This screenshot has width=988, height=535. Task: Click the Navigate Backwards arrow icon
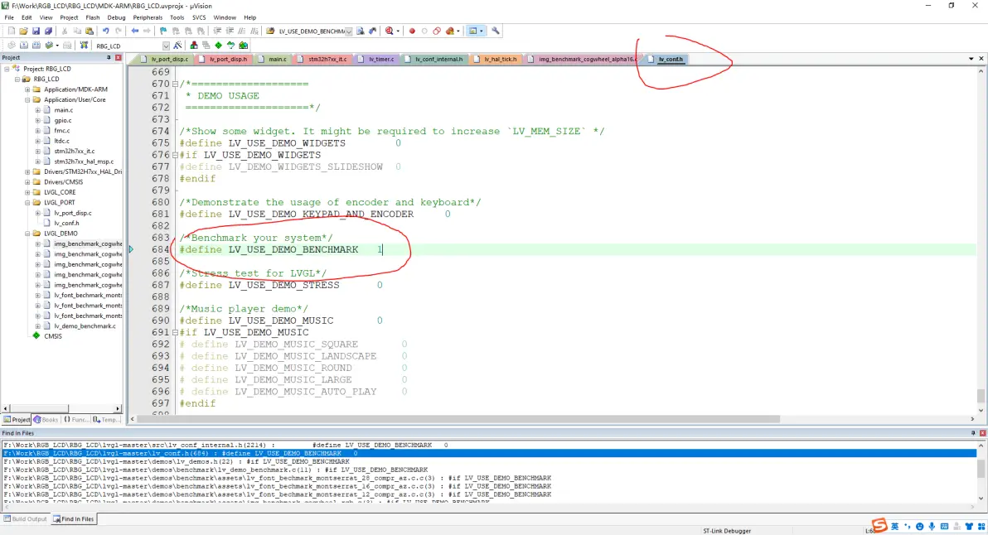coord(135,31)
